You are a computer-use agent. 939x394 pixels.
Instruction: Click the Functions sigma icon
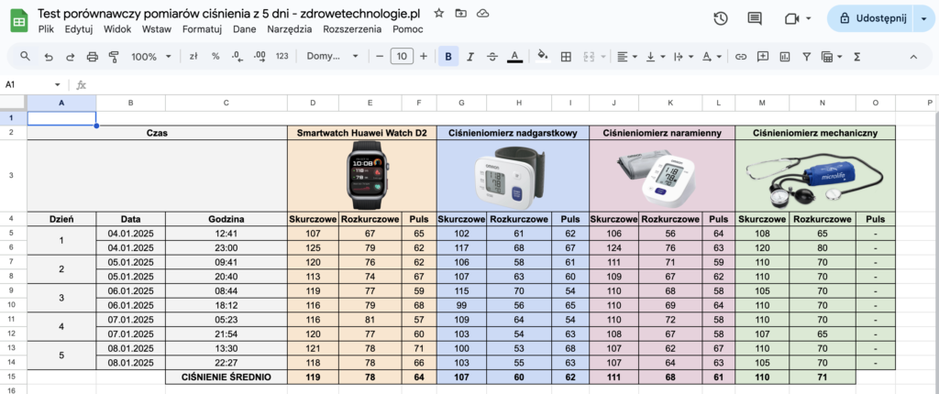tap(857, 57)
